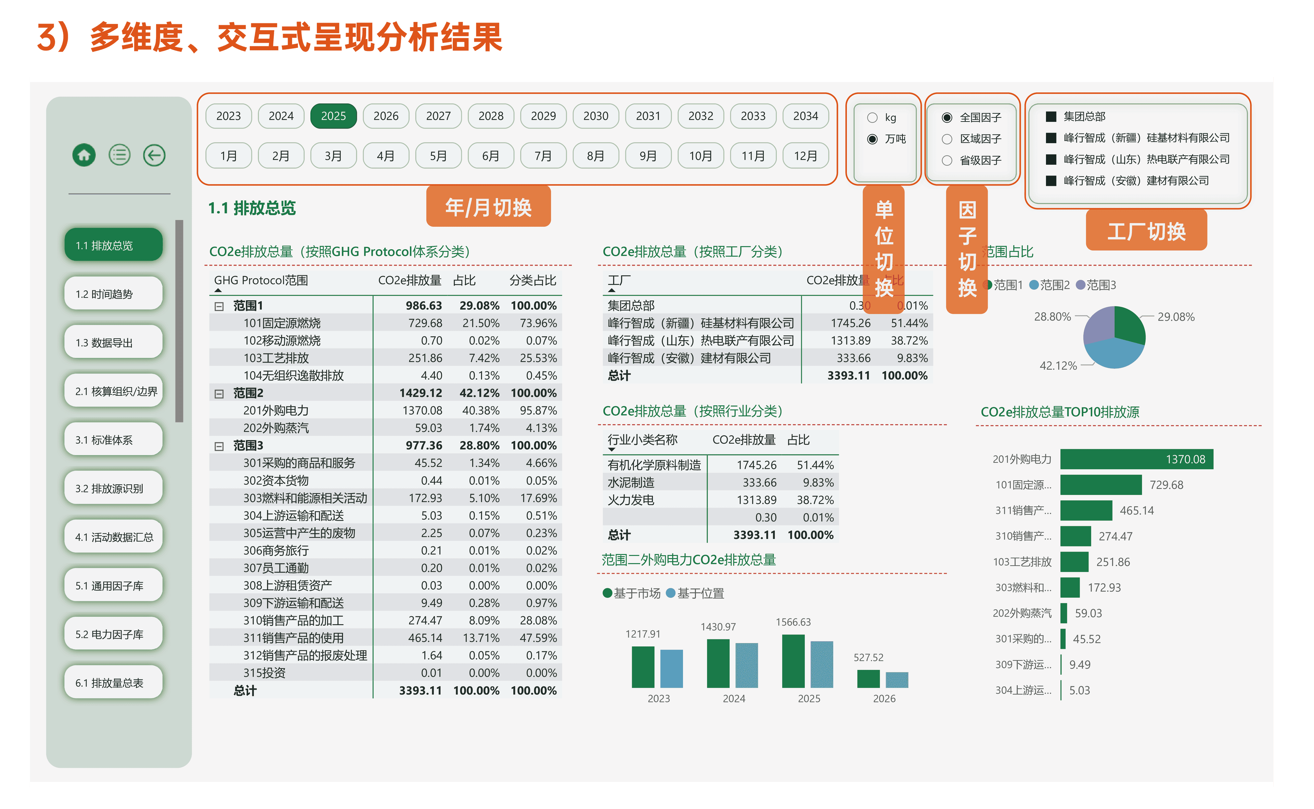Toggle 峰行智成（新疆）硅基材料有限公司 checkbox
1314x809 pixels.
[x=1051, y=138]
